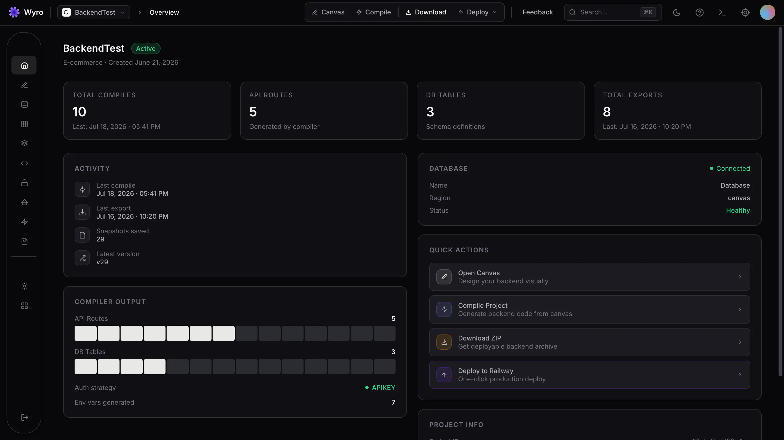Open the Home overview sidebar icon

point(24,65)
